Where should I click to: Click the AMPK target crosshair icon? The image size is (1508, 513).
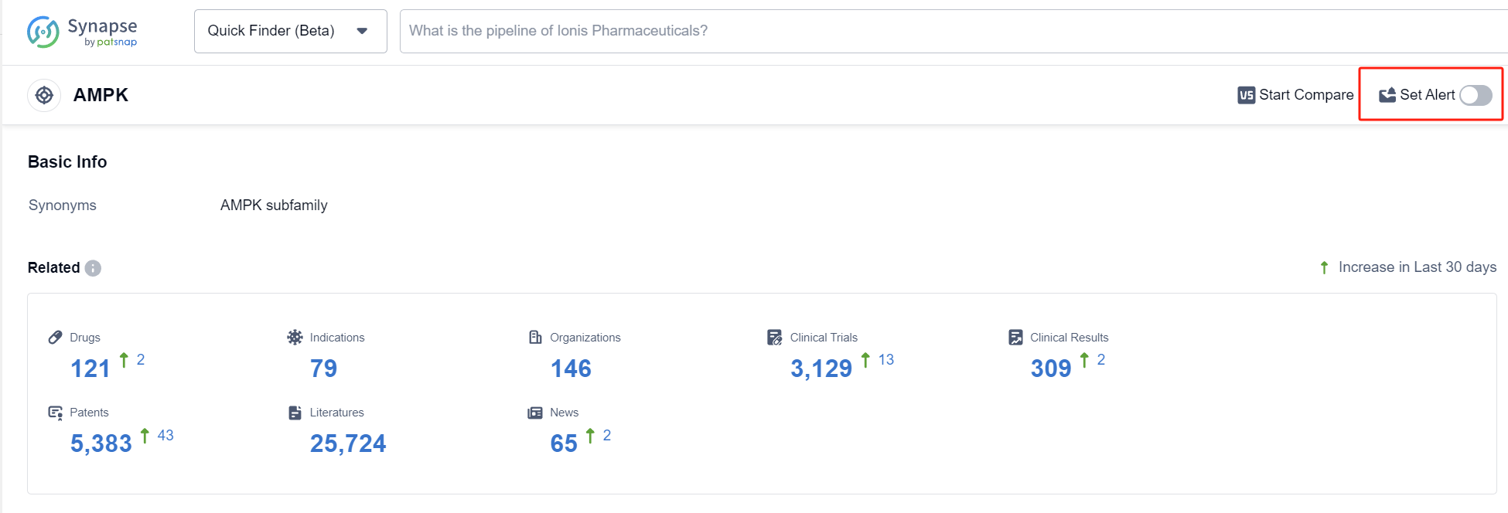coord(44,95)
